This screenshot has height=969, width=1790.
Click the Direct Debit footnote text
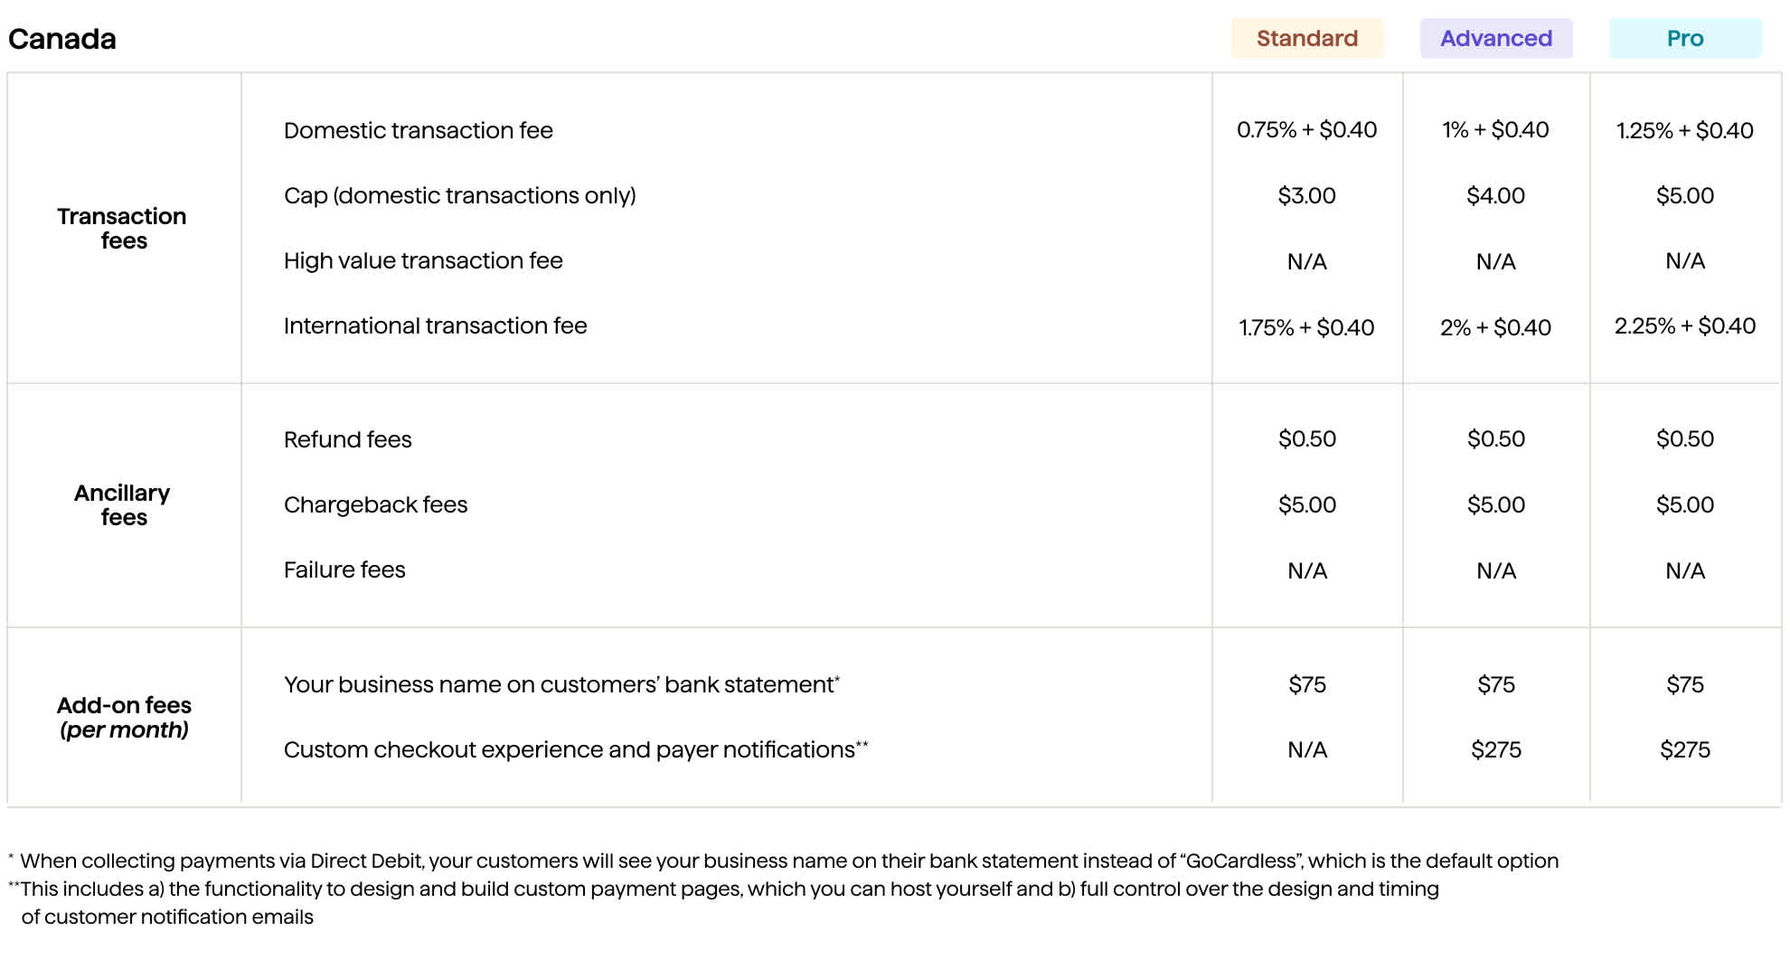(x=788, y=861)
